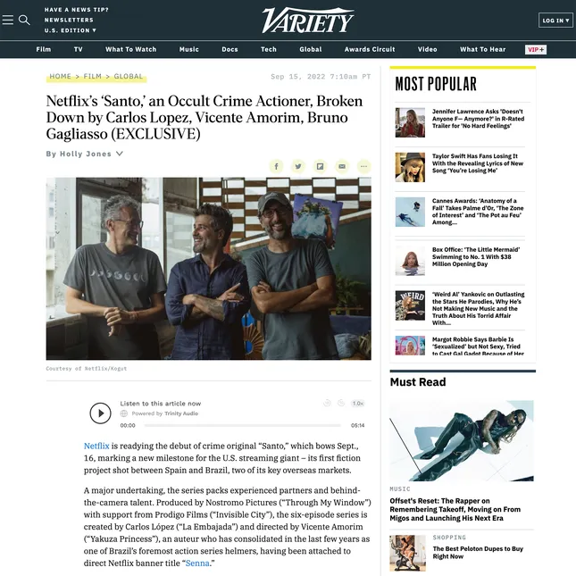Click Have A News Tip link
576x576 pixels.
click(77, 10)
